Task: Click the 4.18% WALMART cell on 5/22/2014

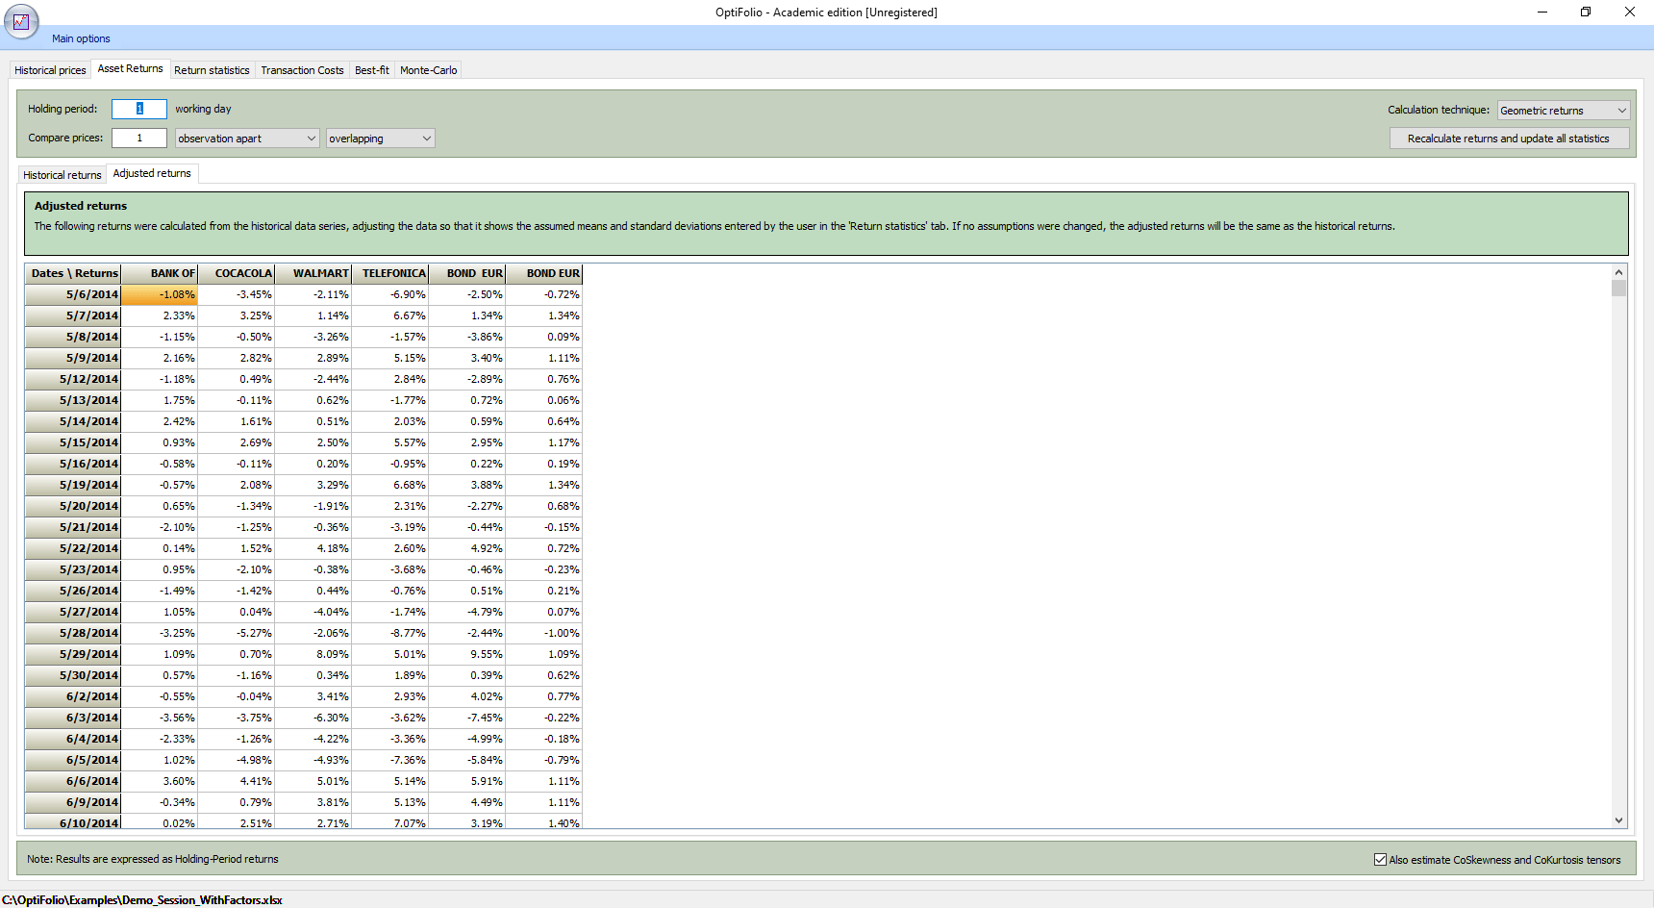Action: click(x=313, y=548)
